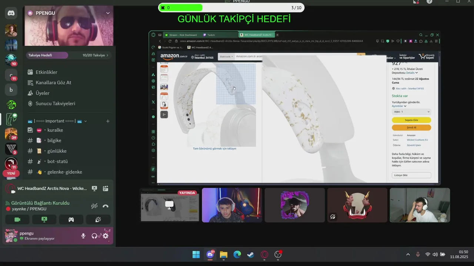Screen dimensions: 474x266
Task: Expand the PPENGU server menu
Action: (x=108, y=13)
